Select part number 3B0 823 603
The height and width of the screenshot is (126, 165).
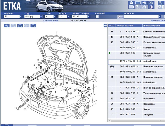(x=127, y=53)
